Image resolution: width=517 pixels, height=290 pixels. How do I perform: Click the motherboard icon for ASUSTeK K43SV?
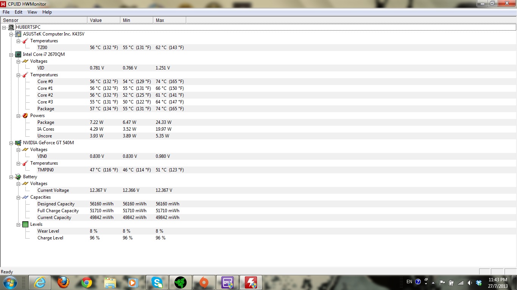coord(18,34)
